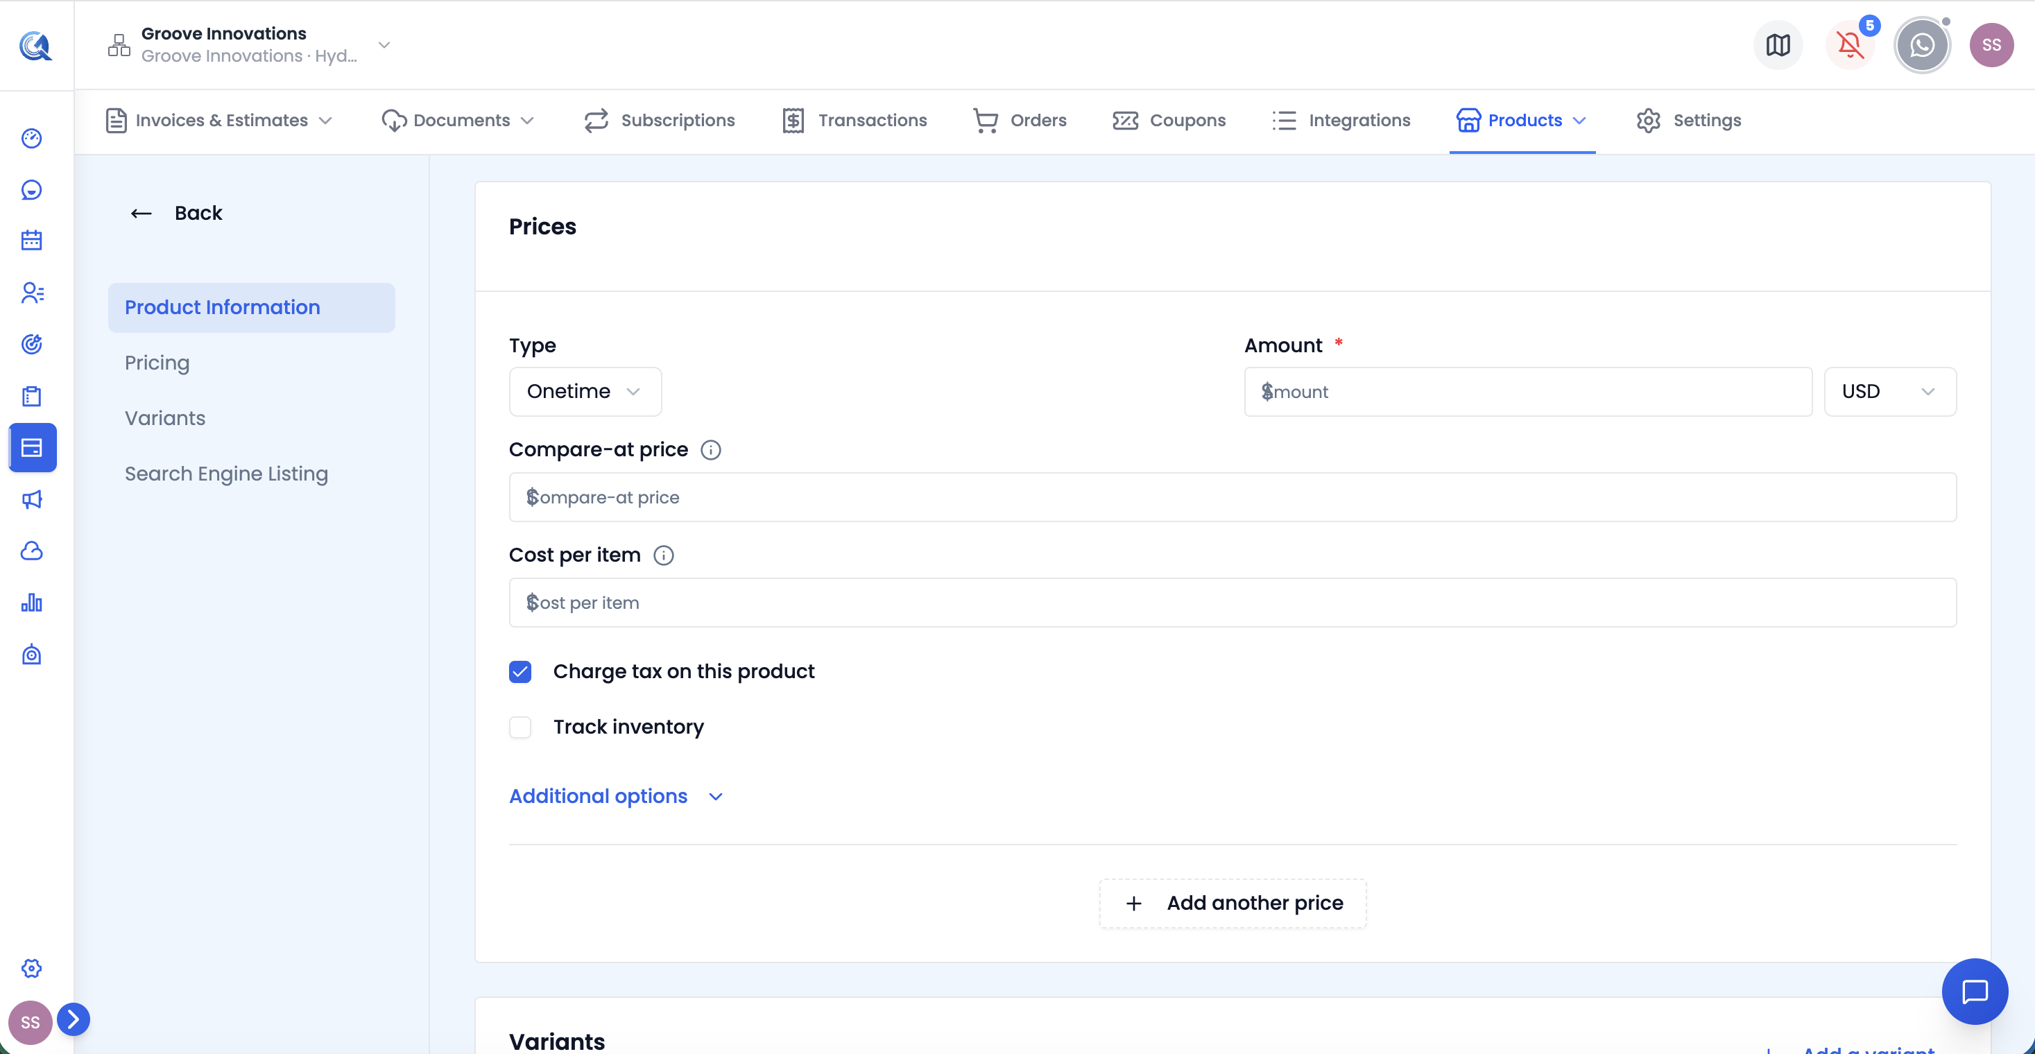The height and width of the screenshot is (1054, 2035).
Task: Open the conversations chat sidebar icon
Action: click(32, 189)
